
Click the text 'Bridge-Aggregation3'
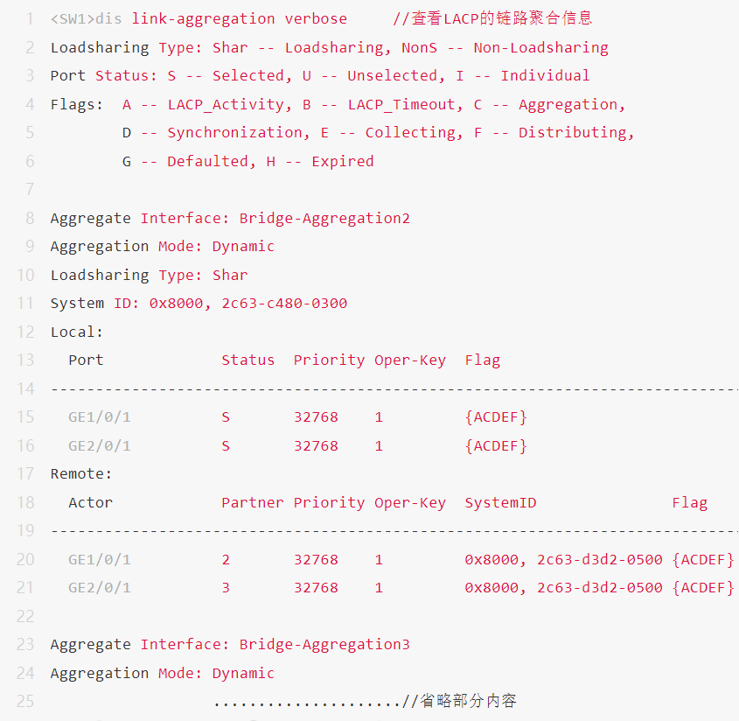tap(324, 645)
